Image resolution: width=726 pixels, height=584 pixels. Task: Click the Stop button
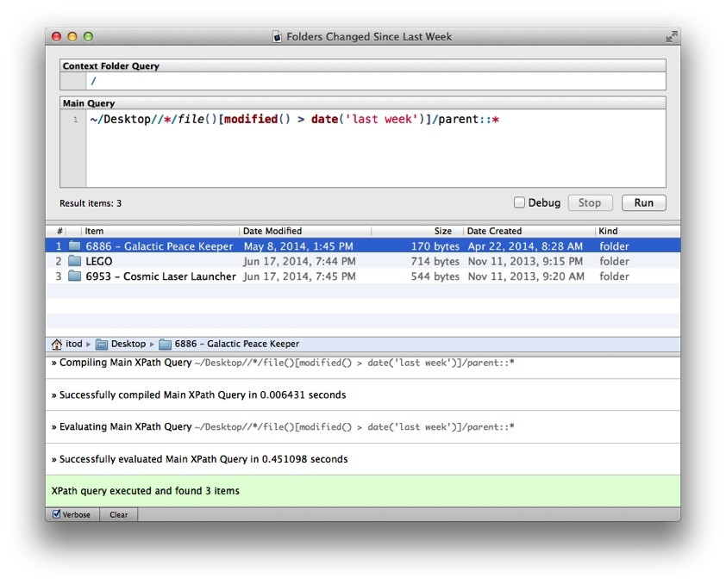click(x=590, y=203)
